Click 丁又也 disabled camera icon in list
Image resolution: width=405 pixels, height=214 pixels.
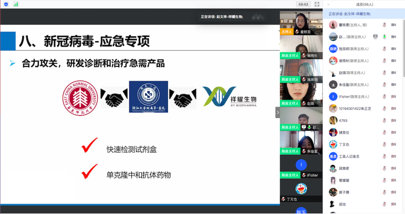click(x=393, y=144)
